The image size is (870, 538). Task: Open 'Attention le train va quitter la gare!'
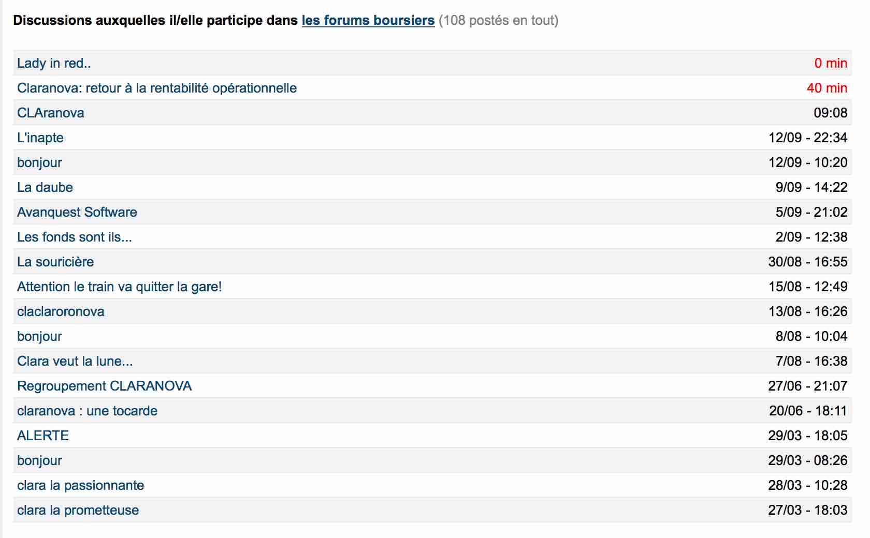click(x=120, y=287)
